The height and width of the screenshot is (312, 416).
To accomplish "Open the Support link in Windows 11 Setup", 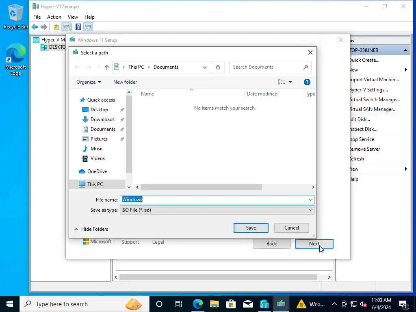I will (x=130, y=242).
